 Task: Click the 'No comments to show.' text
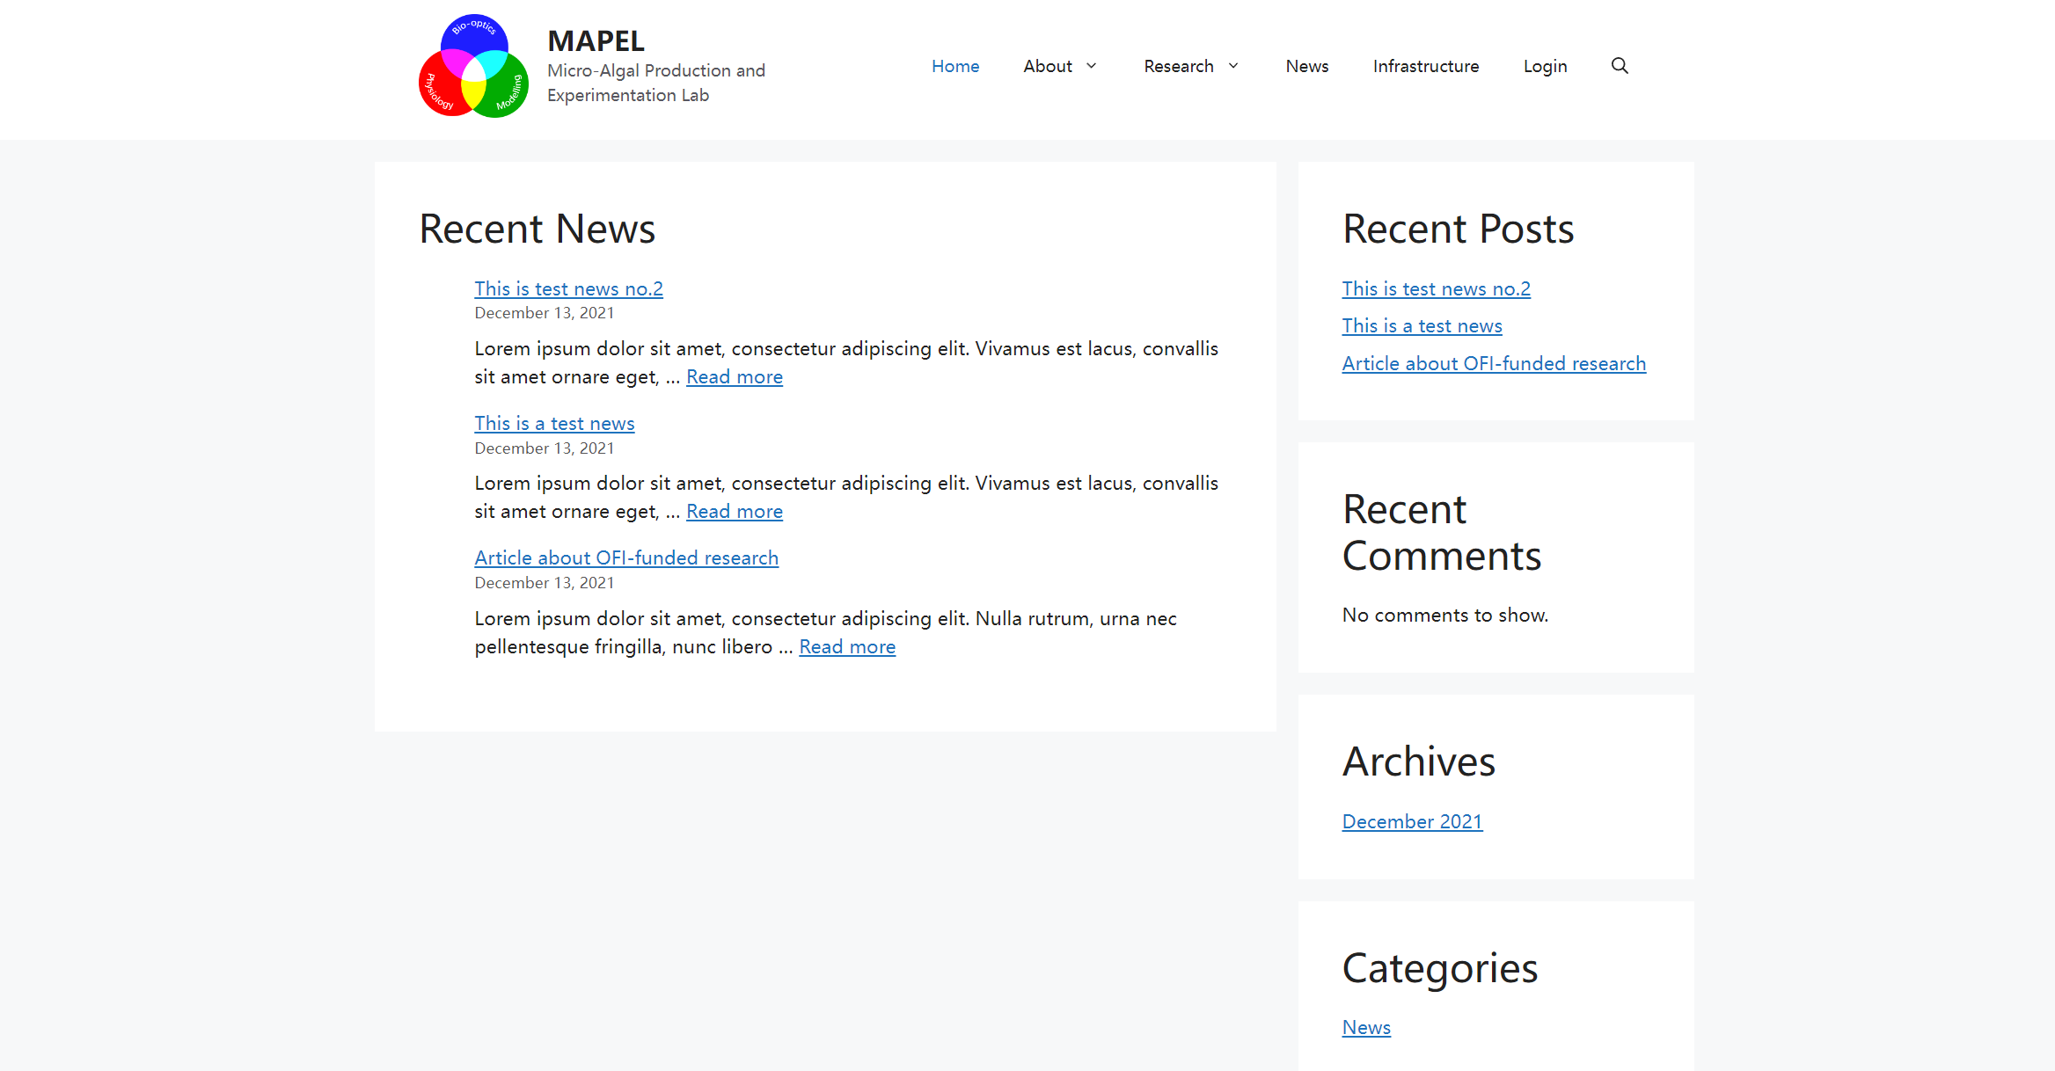[x=1444, y=615]
